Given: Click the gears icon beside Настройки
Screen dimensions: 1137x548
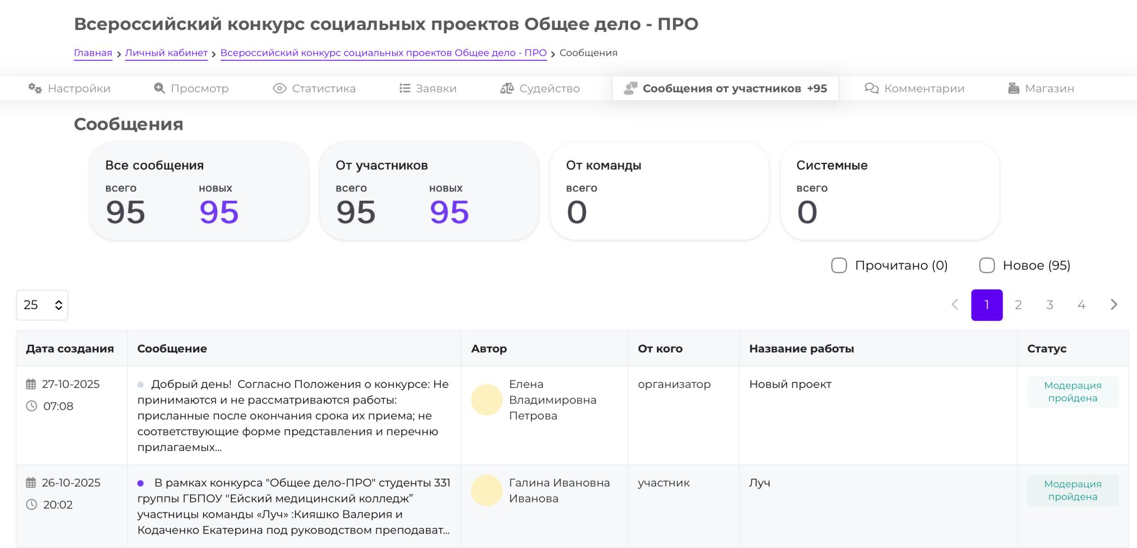Looking at the screenshot, I should click(x=35, y=89).
